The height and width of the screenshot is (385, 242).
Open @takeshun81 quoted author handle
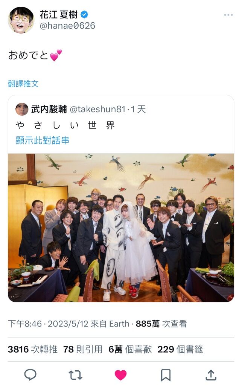[x=97, y=109]
